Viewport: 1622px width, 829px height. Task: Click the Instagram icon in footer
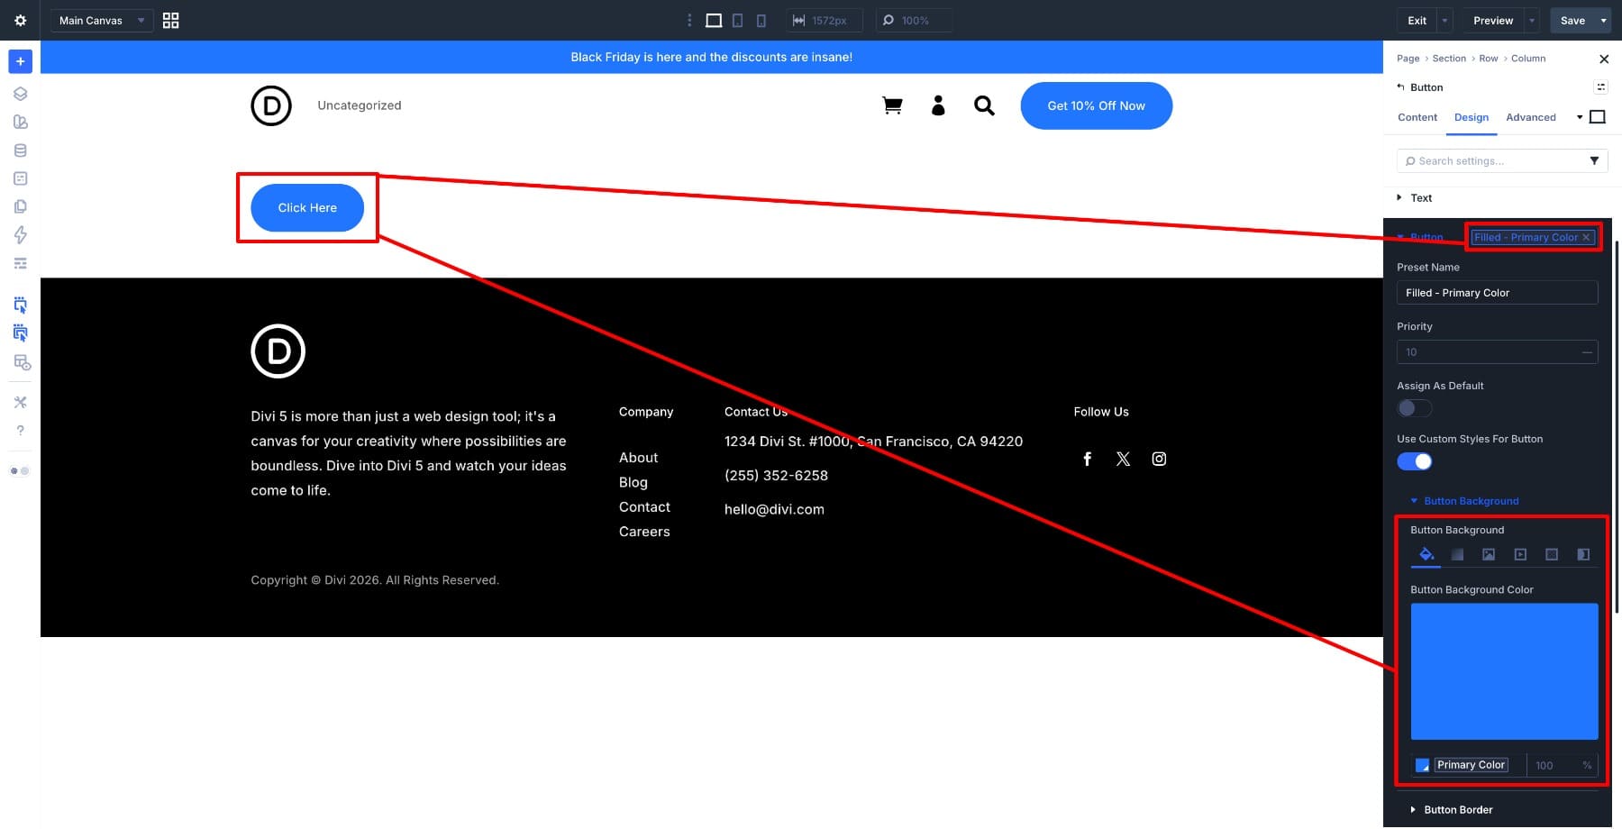coord(1159,459)
